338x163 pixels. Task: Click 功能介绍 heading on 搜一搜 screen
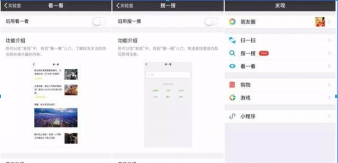pos(128,41)
